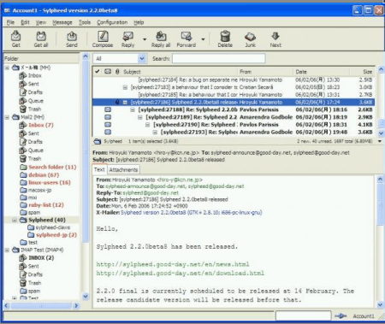385x324 pixels.
Task: Open the Reply options dropdown arrow
Action: click(x=145, y=39)
